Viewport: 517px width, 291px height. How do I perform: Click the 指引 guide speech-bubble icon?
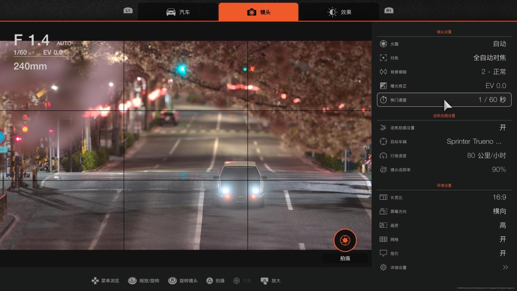pos(383,253)
